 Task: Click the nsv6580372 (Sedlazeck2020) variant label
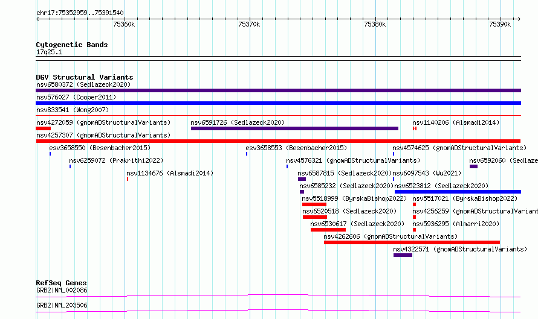pos(83,84)
